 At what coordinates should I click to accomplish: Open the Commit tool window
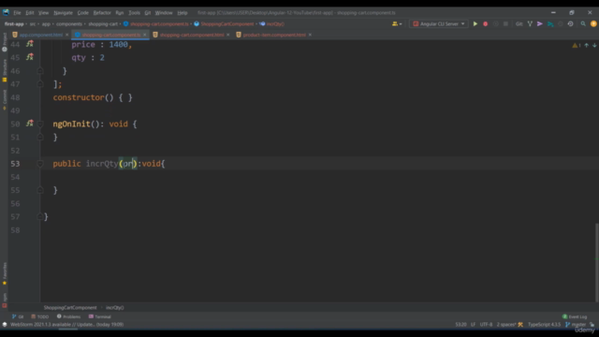click(x=5, y=100)
